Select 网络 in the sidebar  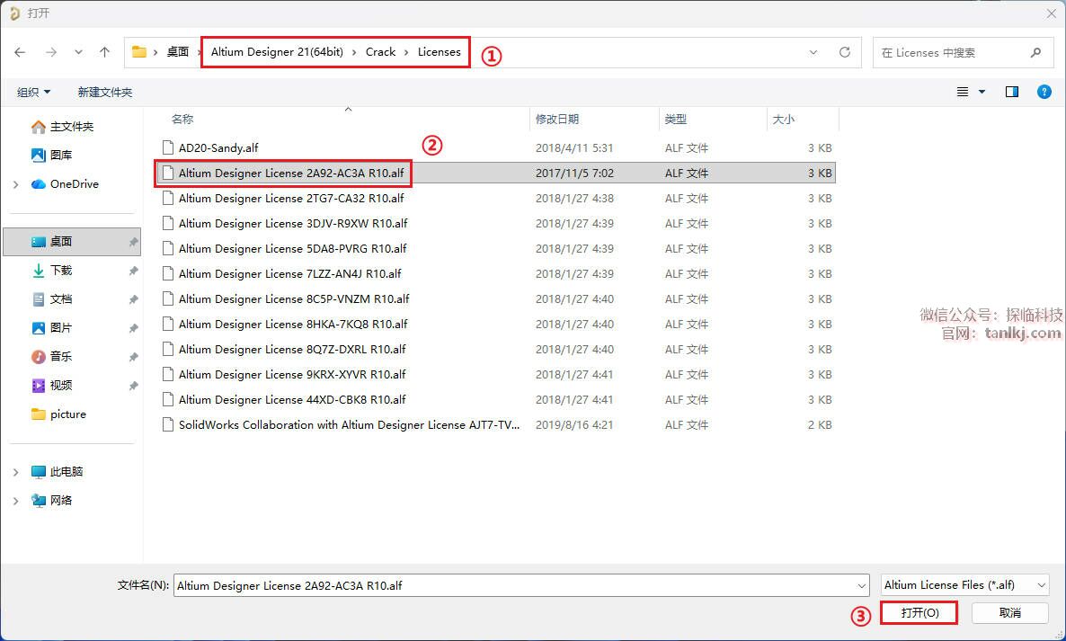pos(51,500)
